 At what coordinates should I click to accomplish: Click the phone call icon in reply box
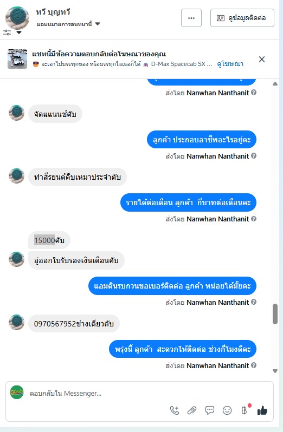[175, 410]
